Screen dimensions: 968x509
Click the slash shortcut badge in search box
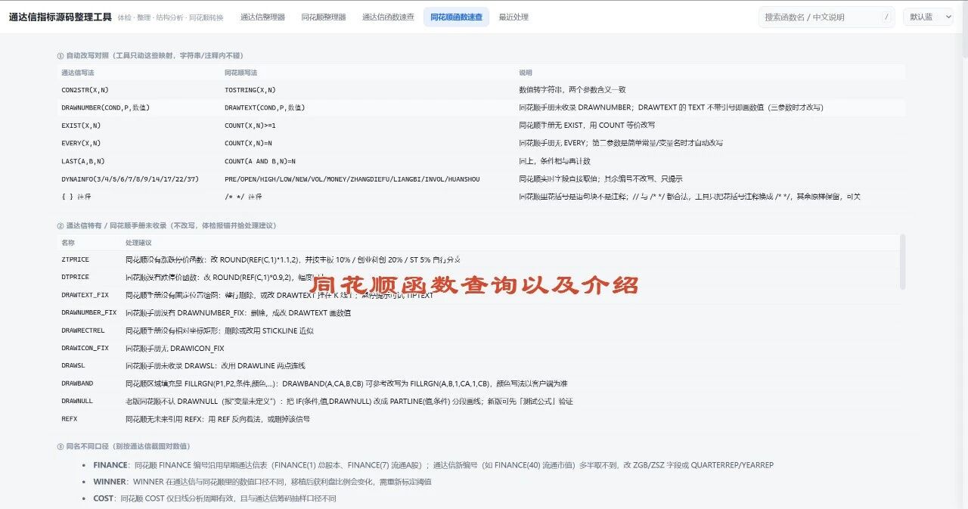(x=886, y=17)
